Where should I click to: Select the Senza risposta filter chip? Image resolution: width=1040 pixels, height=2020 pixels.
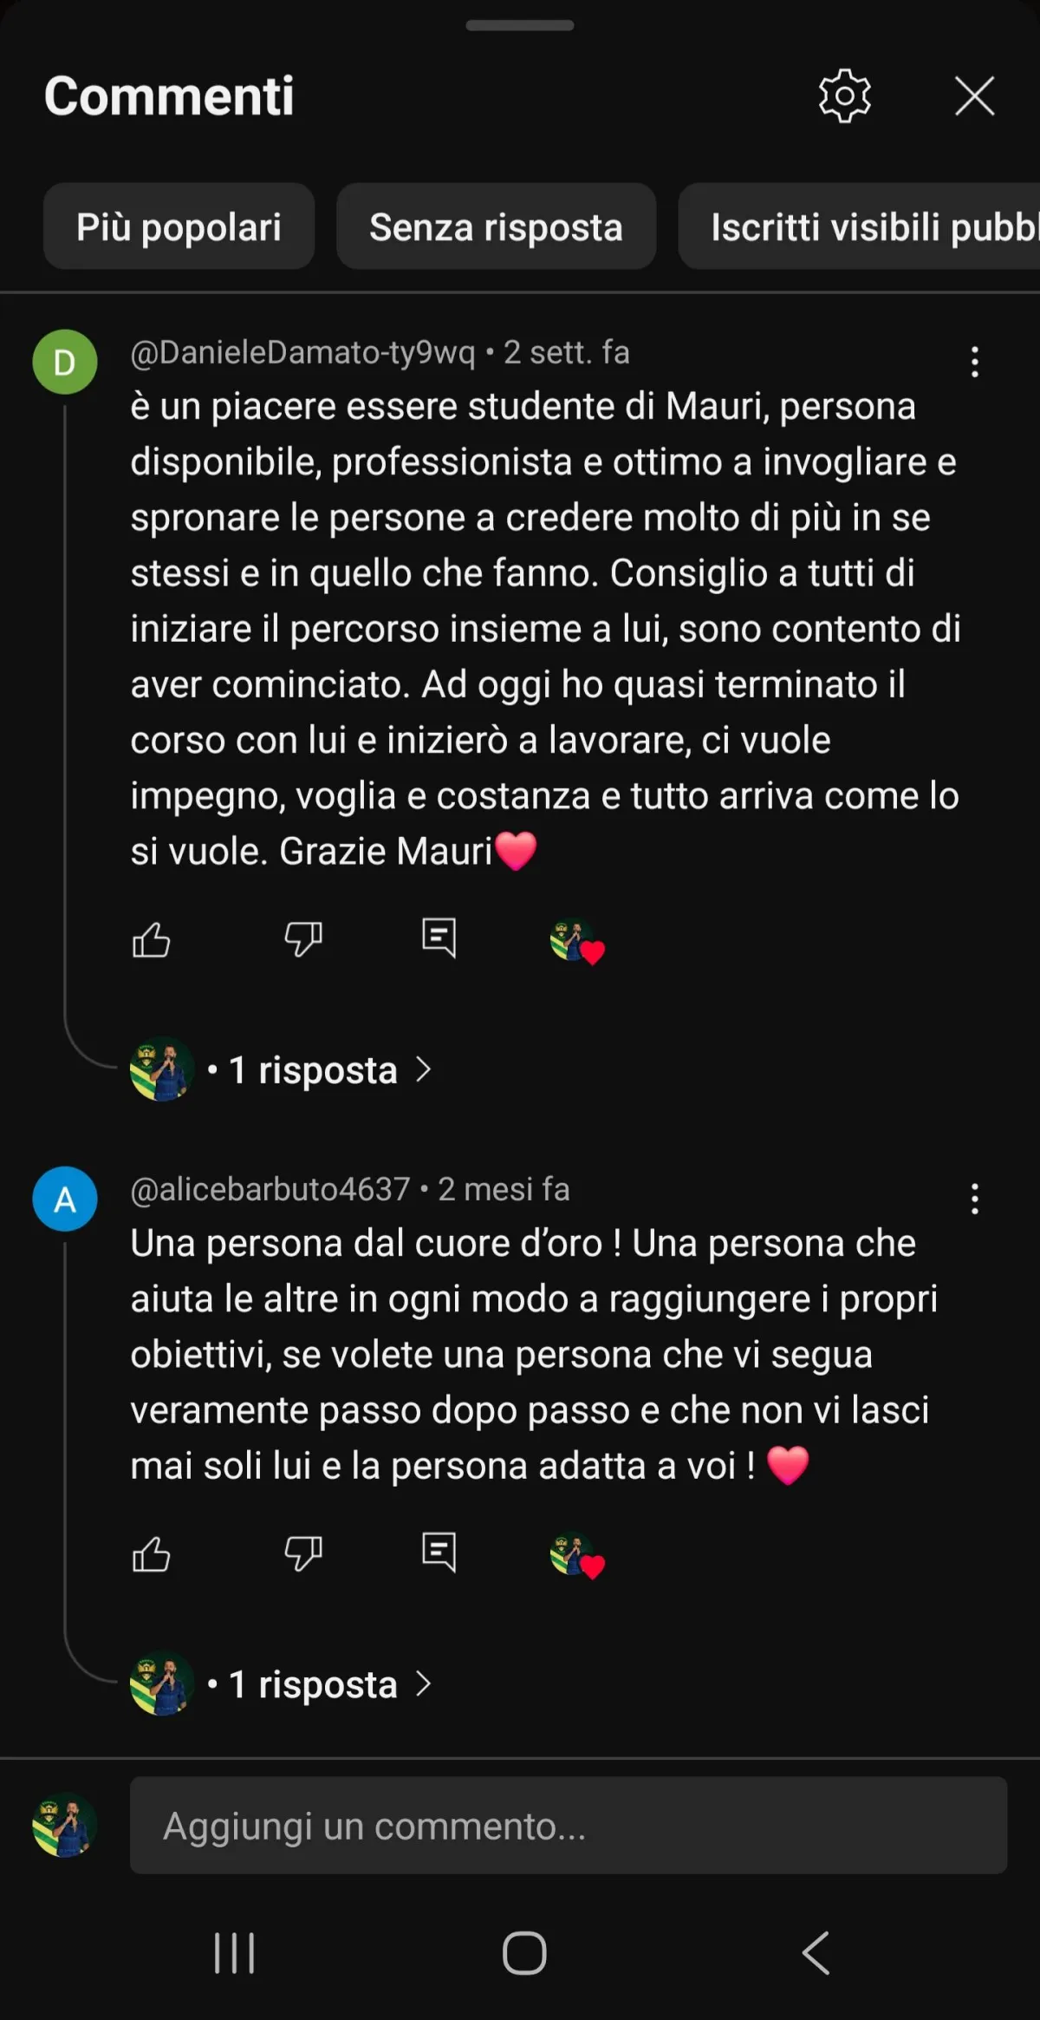(x=496, y=226)
